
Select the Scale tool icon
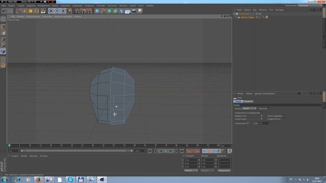point(31,11)
